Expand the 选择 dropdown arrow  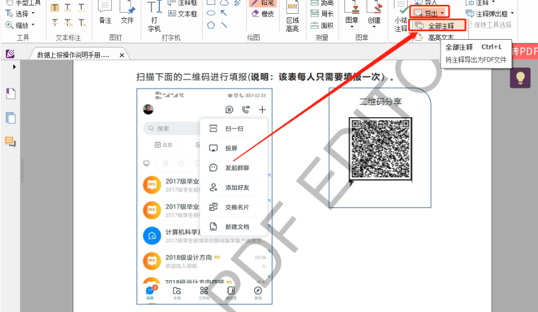point(33,13)
